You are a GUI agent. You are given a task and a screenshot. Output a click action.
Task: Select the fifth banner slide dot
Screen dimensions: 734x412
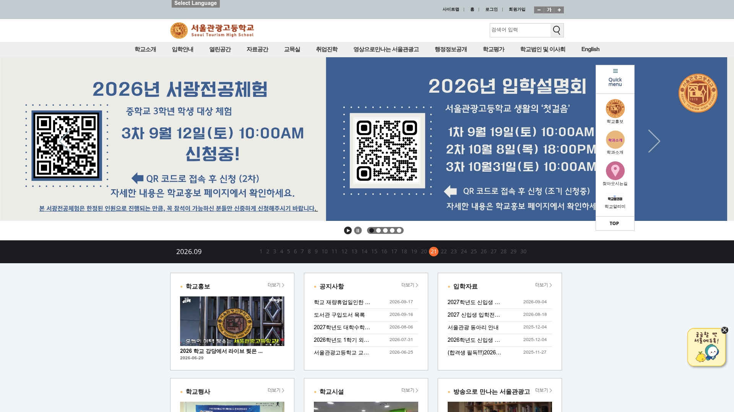pyautogui.click(x=399, y=230)
